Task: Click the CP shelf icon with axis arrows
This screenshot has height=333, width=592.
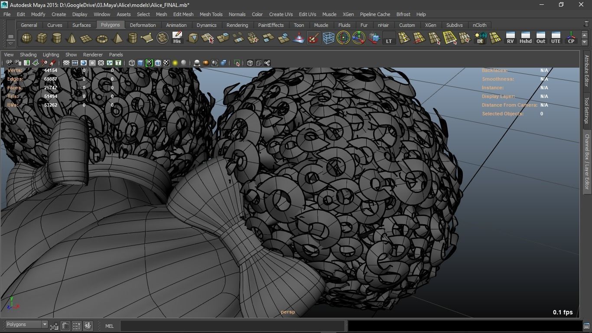Action: point(571,38)
